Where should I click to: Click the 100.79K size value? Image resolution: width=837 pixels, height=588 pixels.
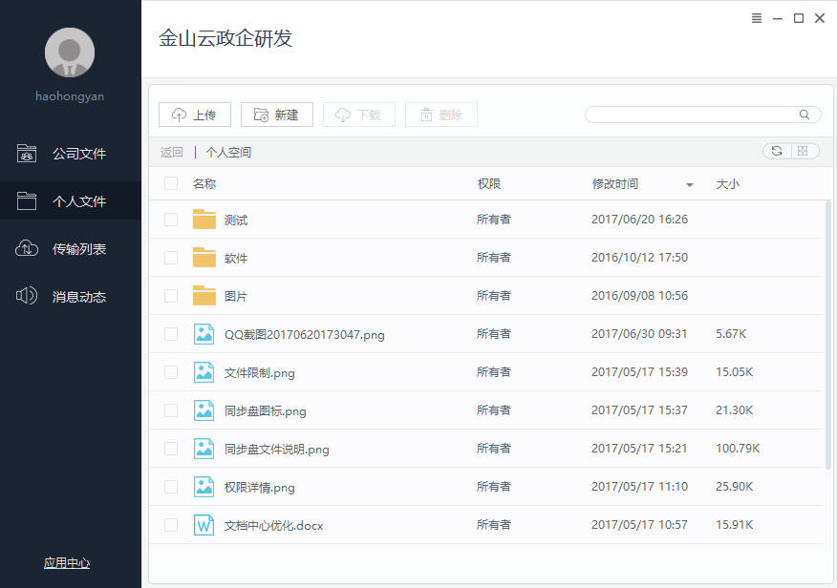click(738, 449)
